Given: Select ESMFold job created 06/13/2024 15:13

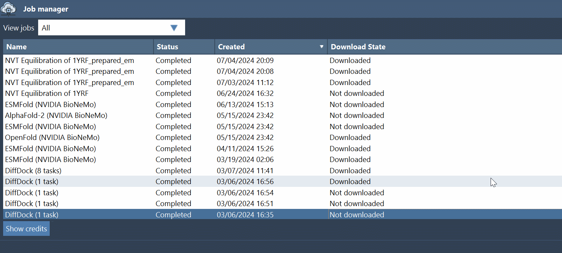Looking at the screenshot, I should point(50,105).
